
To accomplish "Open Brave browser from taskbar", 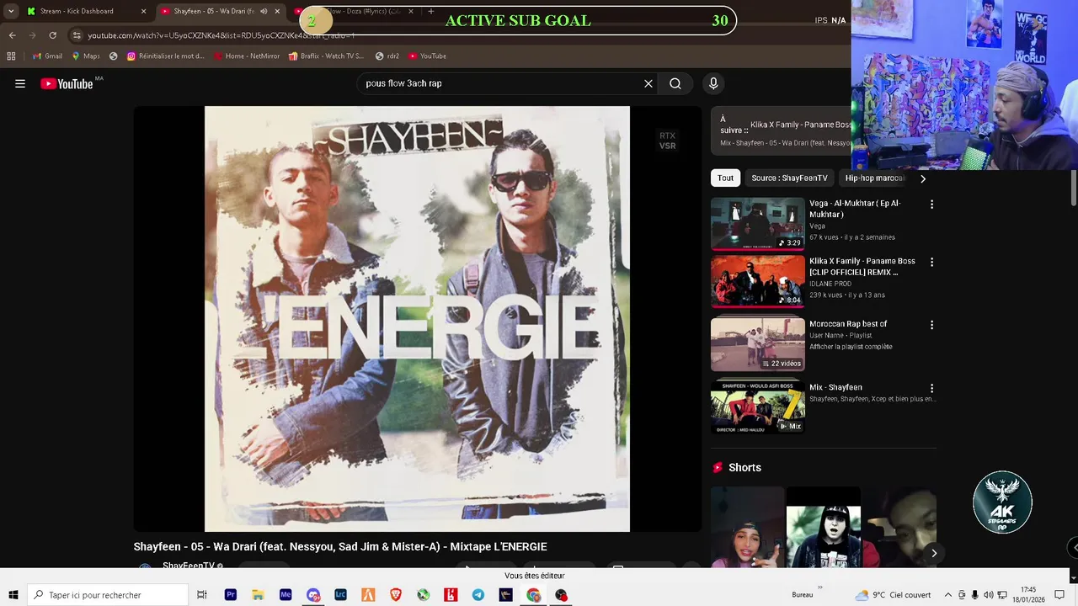I will coord(396,595).
